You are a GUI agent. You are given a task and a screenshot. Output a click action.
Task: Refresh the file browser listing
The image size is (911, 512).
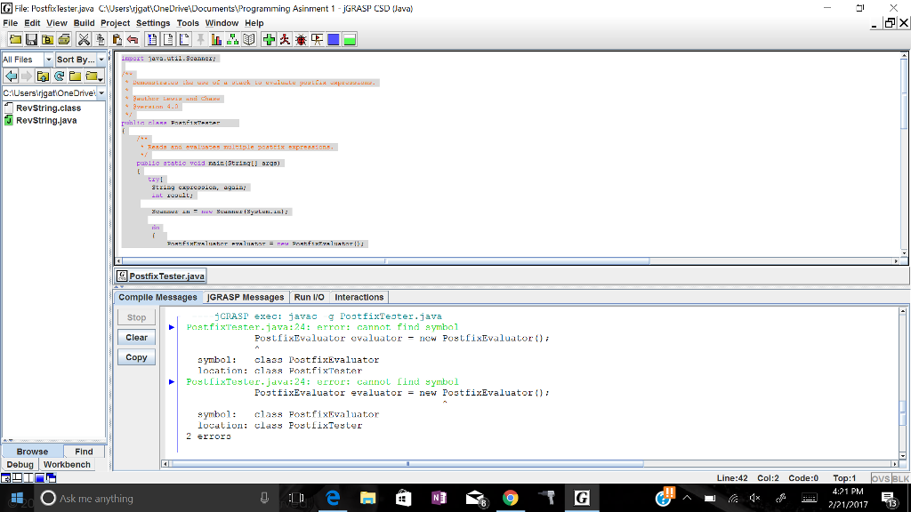point(59,76)
